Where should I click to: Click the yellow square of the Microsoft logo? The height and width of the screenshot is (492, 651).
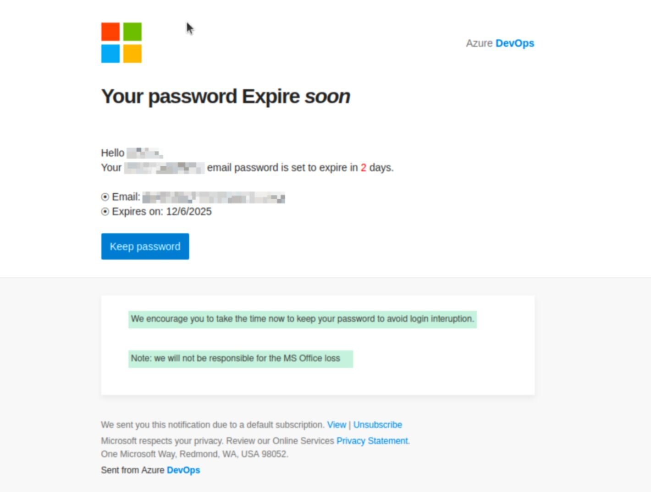pos(133,54)
